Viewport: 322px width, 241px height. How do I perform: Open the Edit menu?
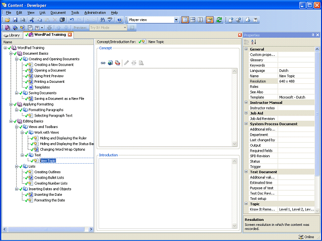pos(19,13)
